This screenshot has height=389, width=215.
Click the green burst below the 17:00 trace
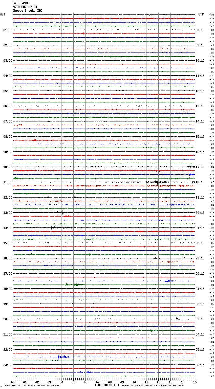tap(74, 285)
